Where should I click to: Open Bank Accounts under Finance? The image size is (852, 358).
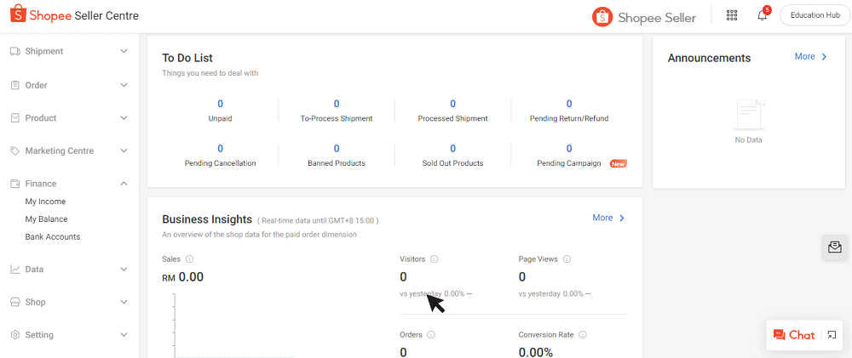pos(53,237)
